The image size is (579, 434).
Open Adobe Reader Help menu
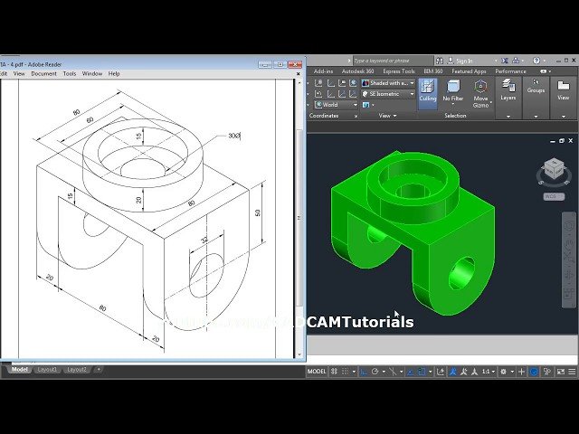pyautogui.click(x=114, y=74)
